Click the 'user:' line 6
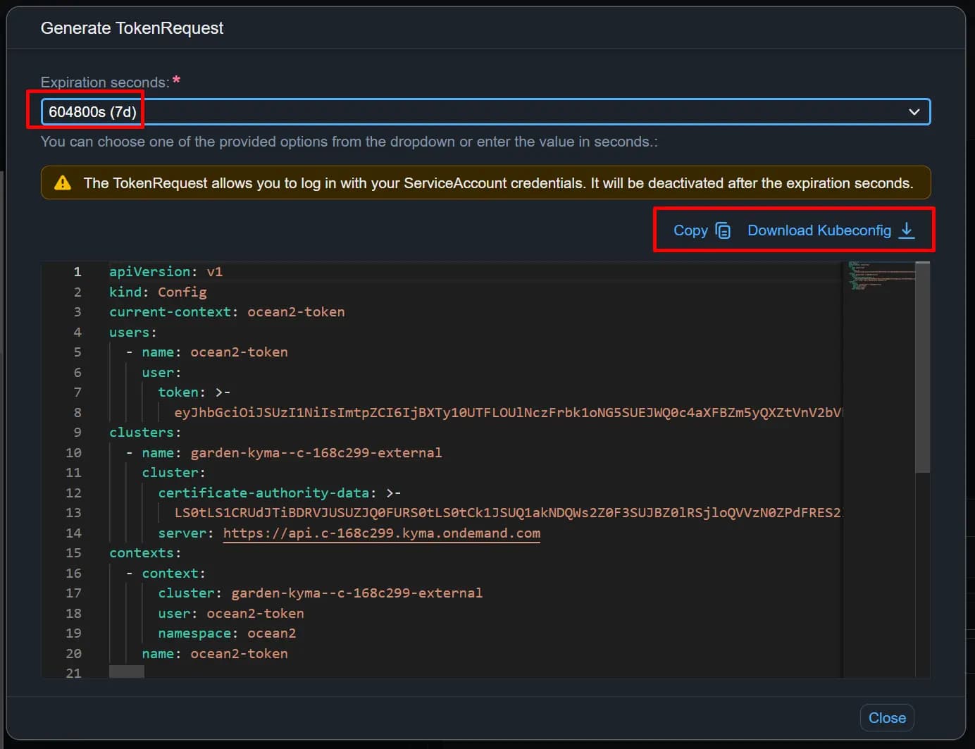Screen dimensions: 975x749 click(x=161, y=373)
